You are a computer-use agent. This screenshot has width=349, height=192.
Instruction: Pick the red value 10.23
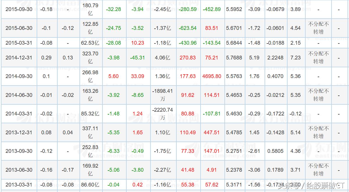point(138,43)
